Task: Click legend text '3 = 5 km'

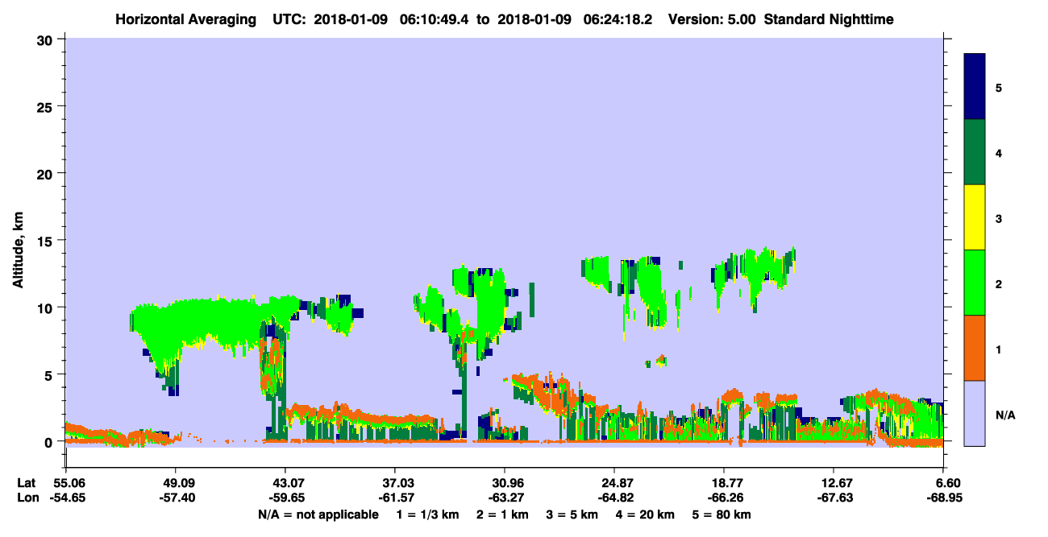Action: point(573,514)
